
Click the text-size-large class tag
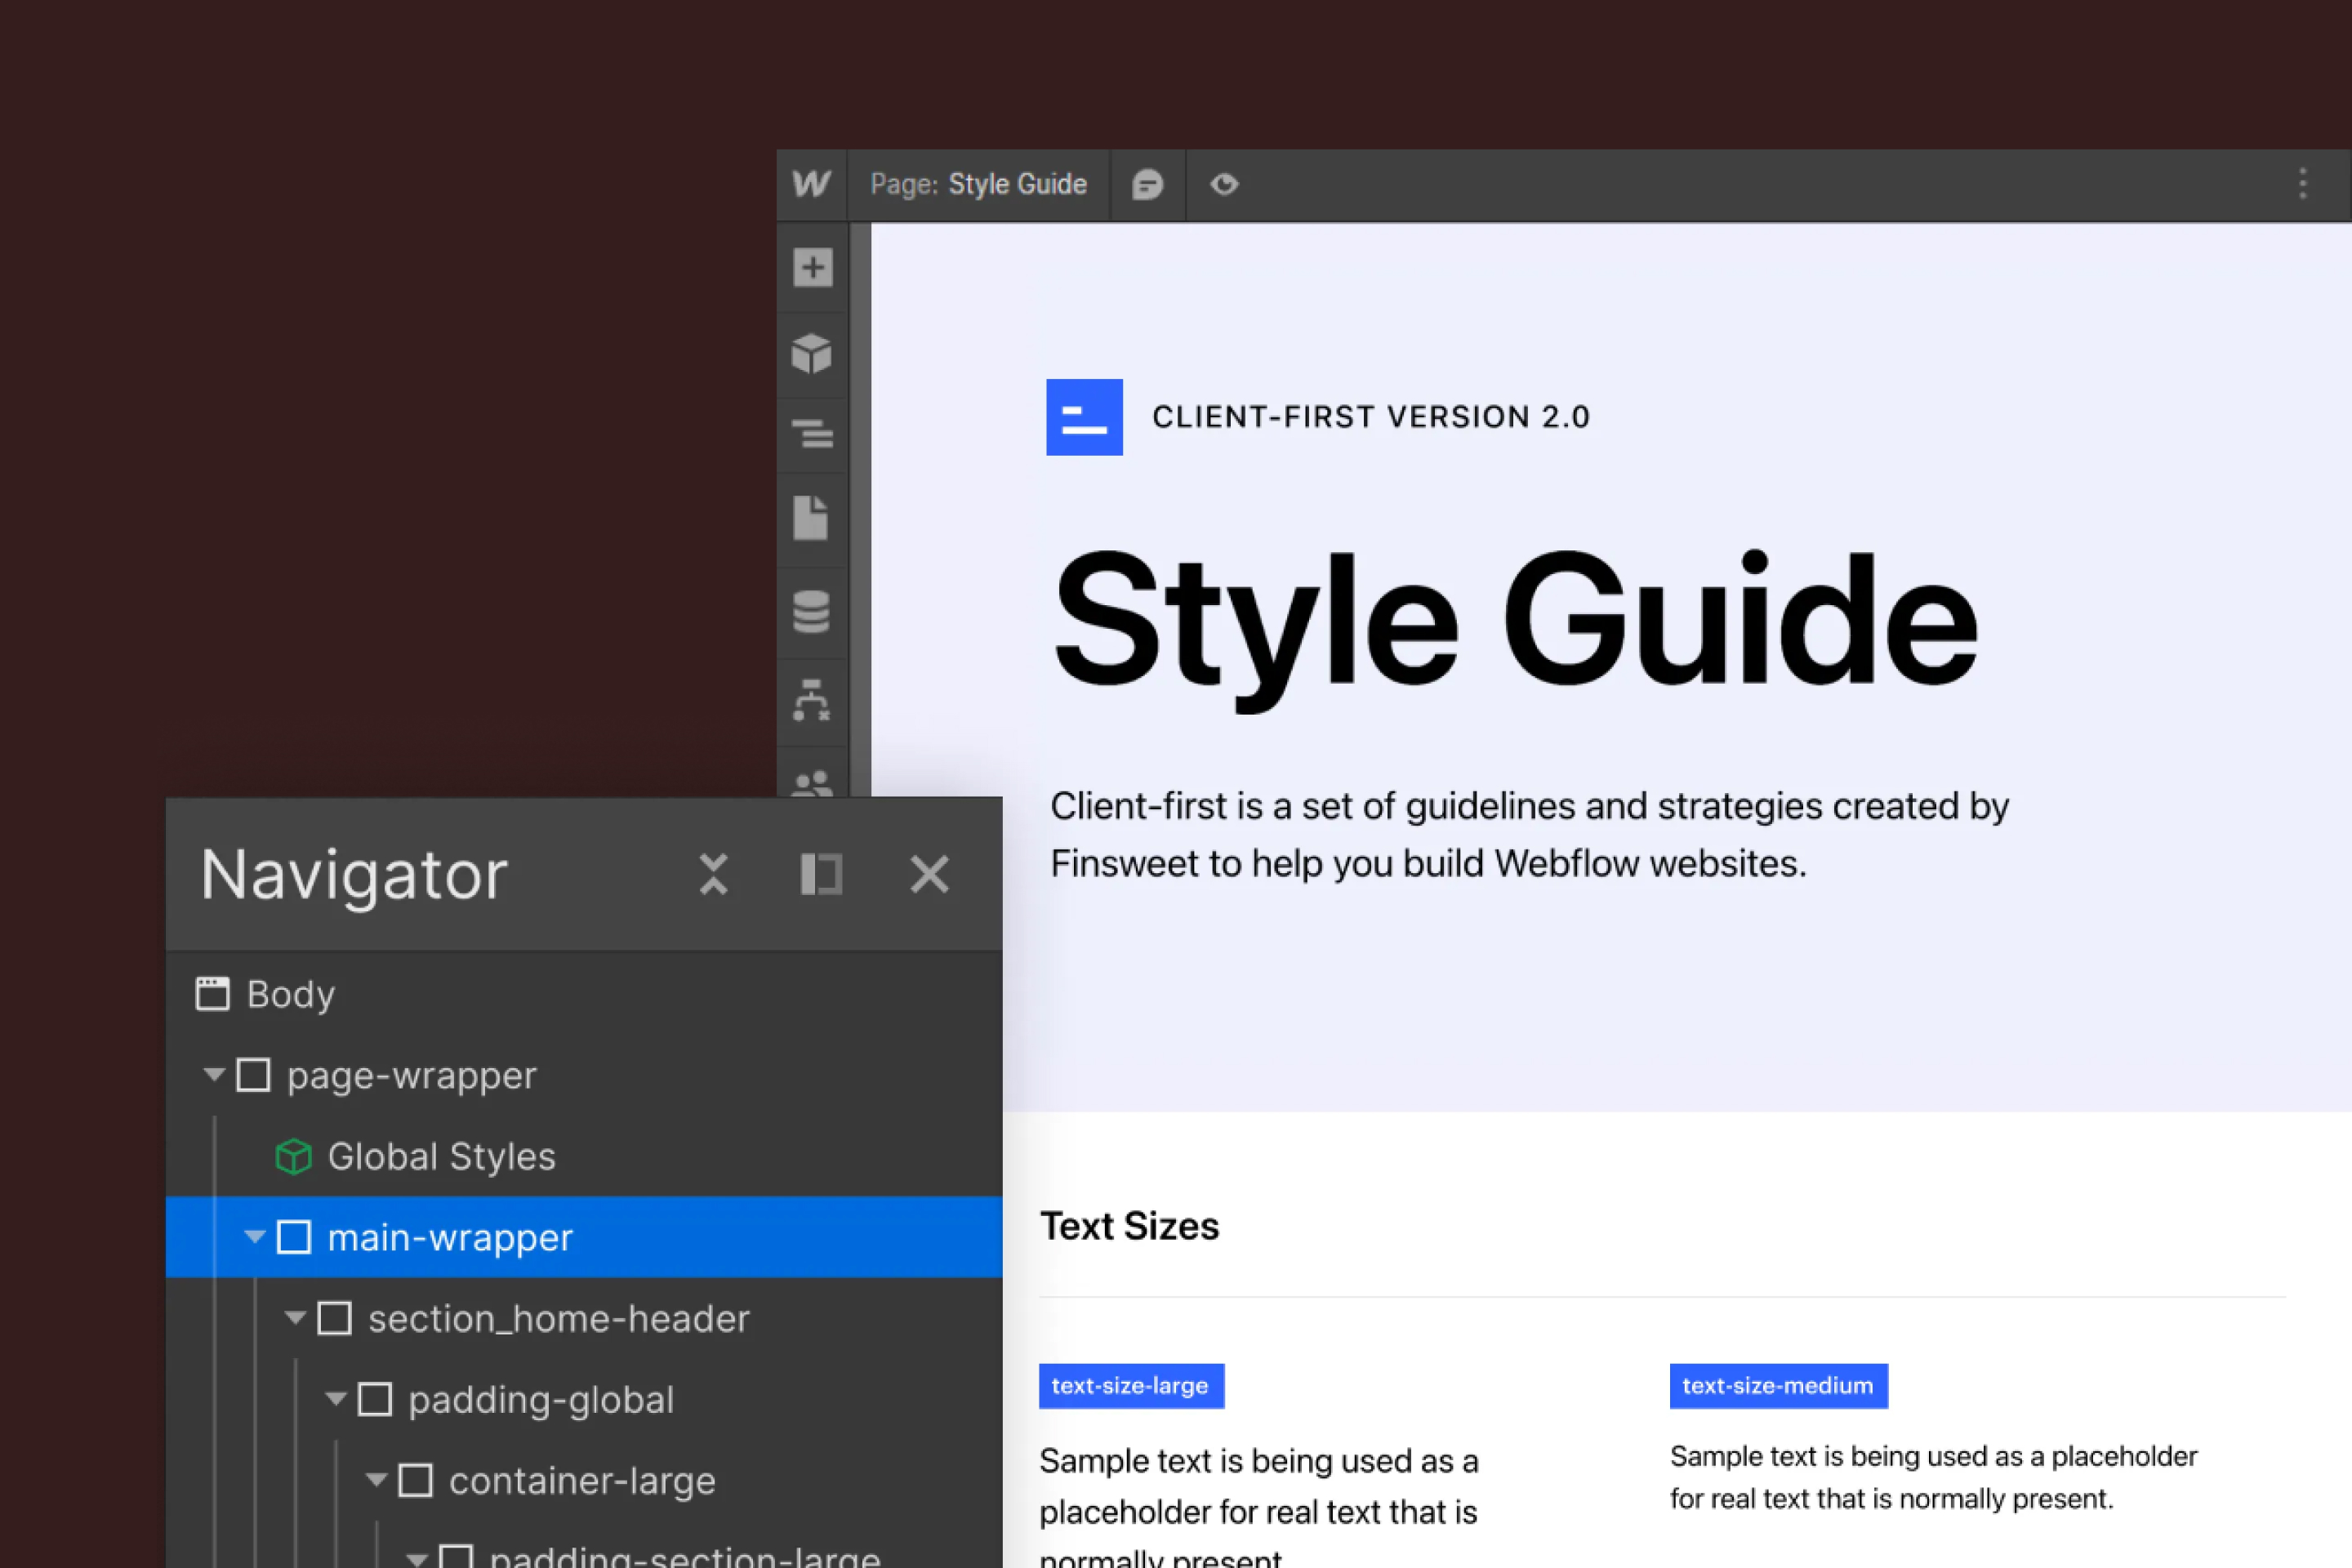[x=1131, y=1386]
